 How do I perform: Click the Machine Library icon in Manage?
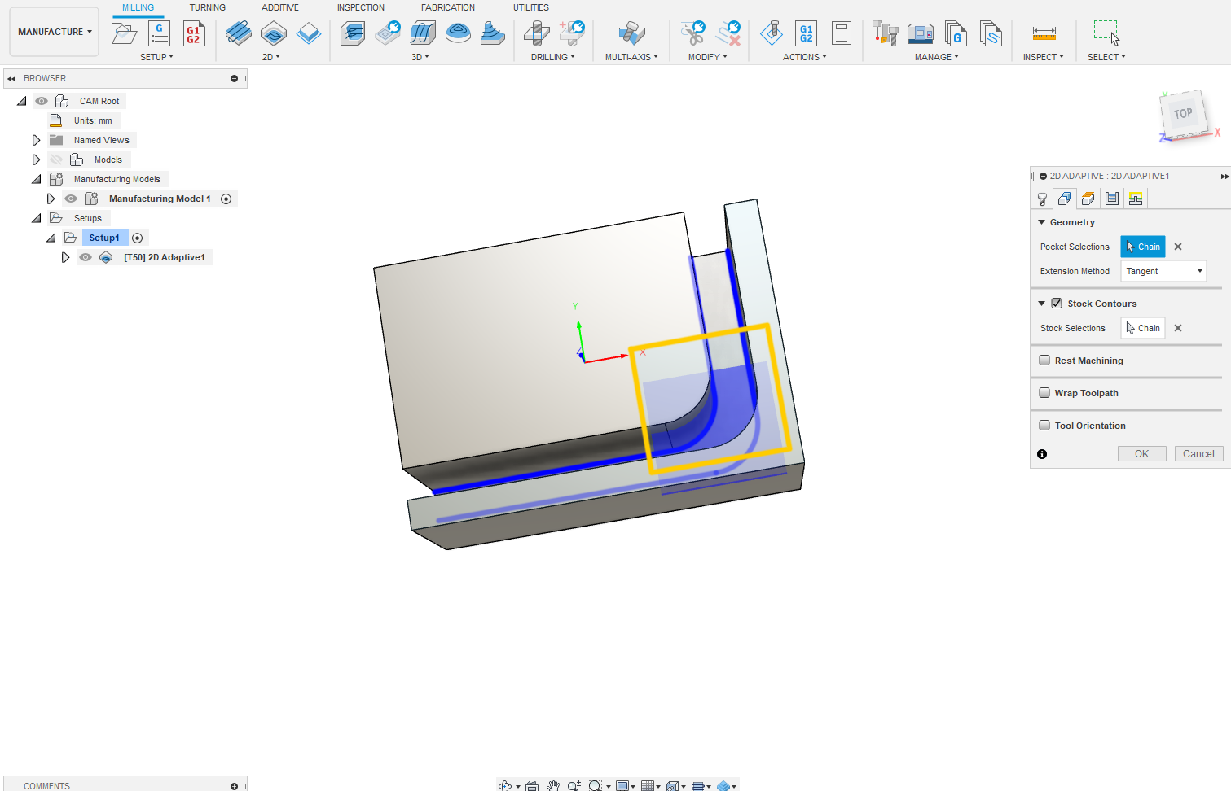tap(920, 33)
